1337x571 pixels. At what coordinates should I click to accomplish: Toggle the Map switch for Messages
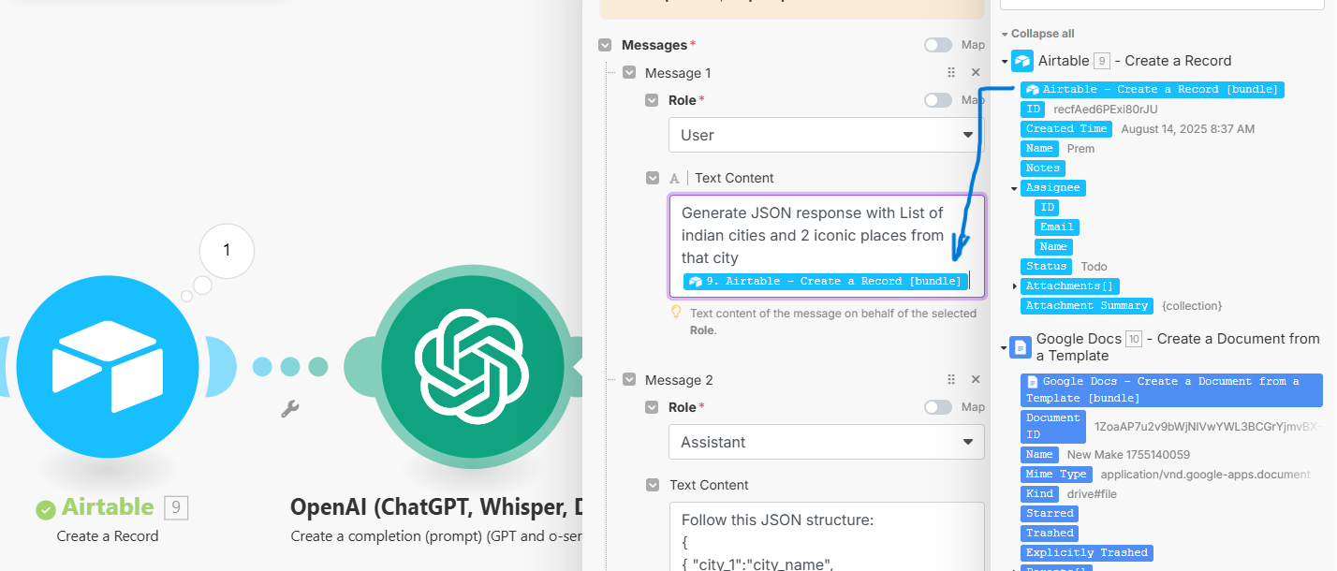coord(937,45)
